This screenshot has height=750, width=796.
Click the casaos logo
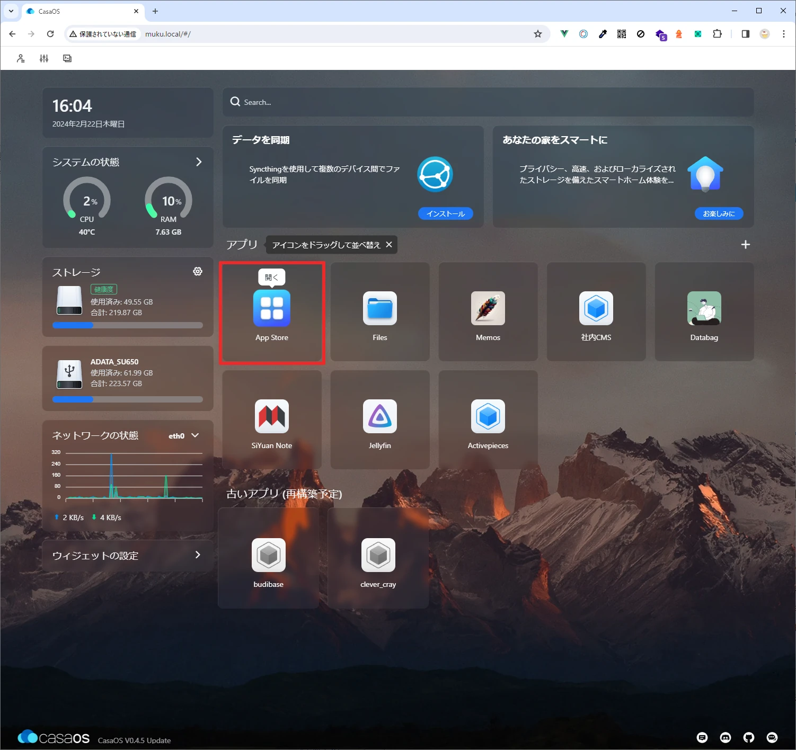coord(54,737)
